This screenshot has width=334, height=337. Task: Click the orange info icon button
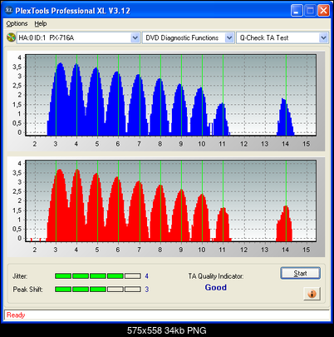pos(312,294)
